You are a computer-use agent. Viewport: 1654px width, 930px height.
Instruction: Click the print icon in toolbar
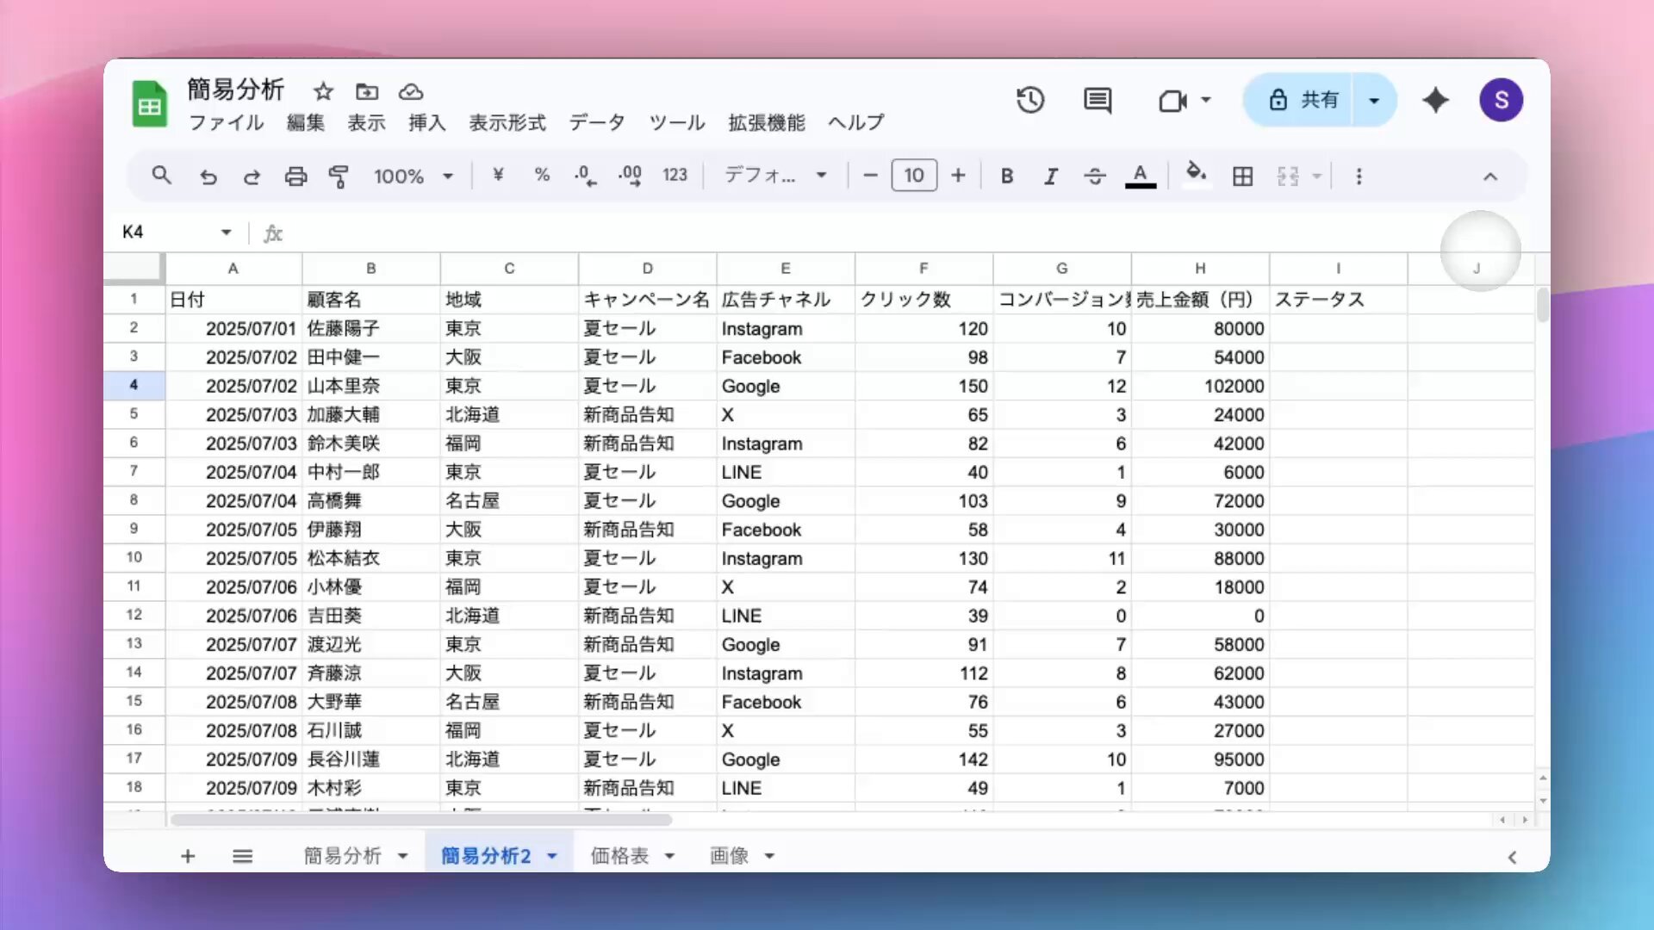pos(295,177)
